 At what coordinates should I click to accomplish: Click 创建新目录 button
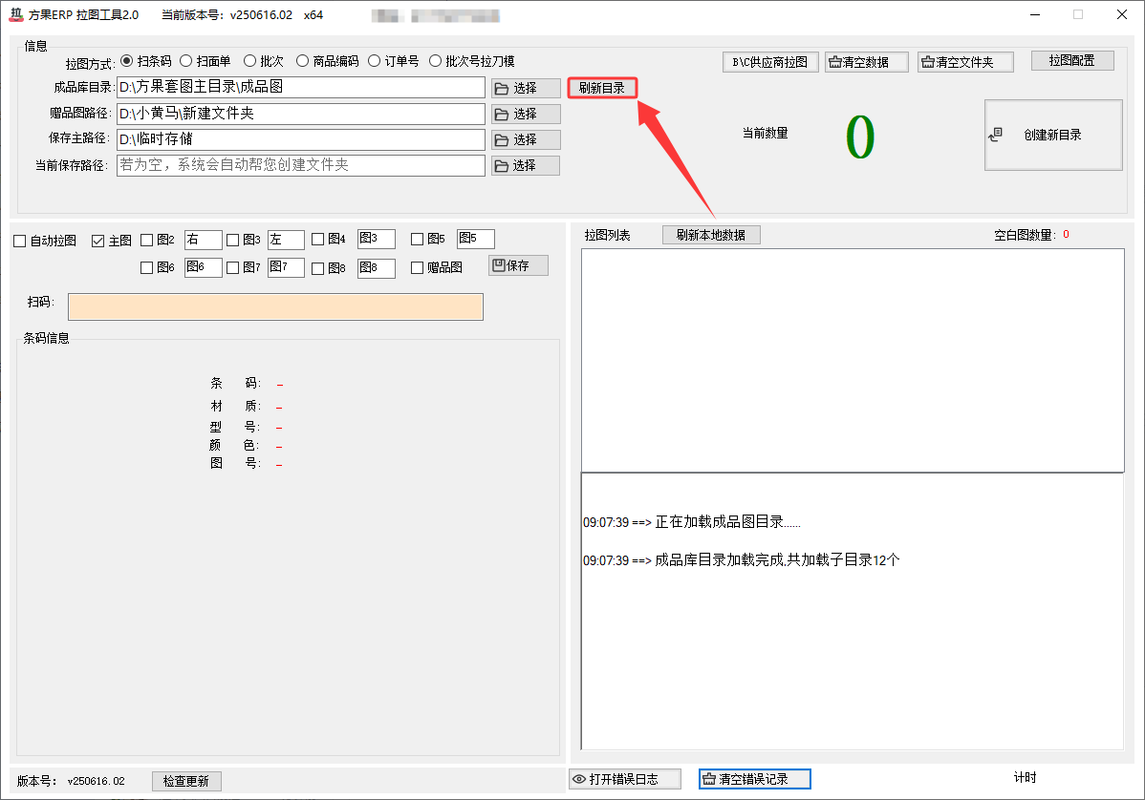1053,135
